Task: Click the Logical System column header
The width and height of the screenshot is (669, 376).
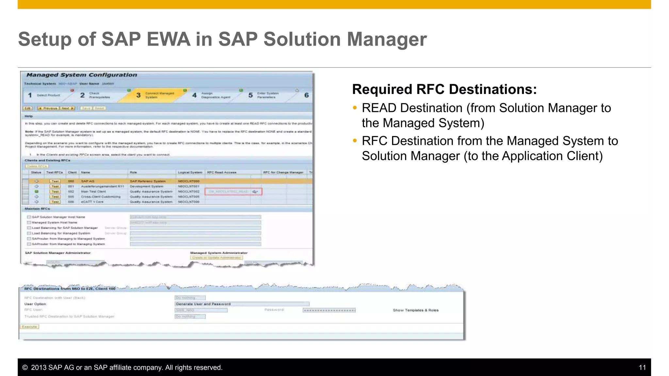Action: click(x=190, y=172)
